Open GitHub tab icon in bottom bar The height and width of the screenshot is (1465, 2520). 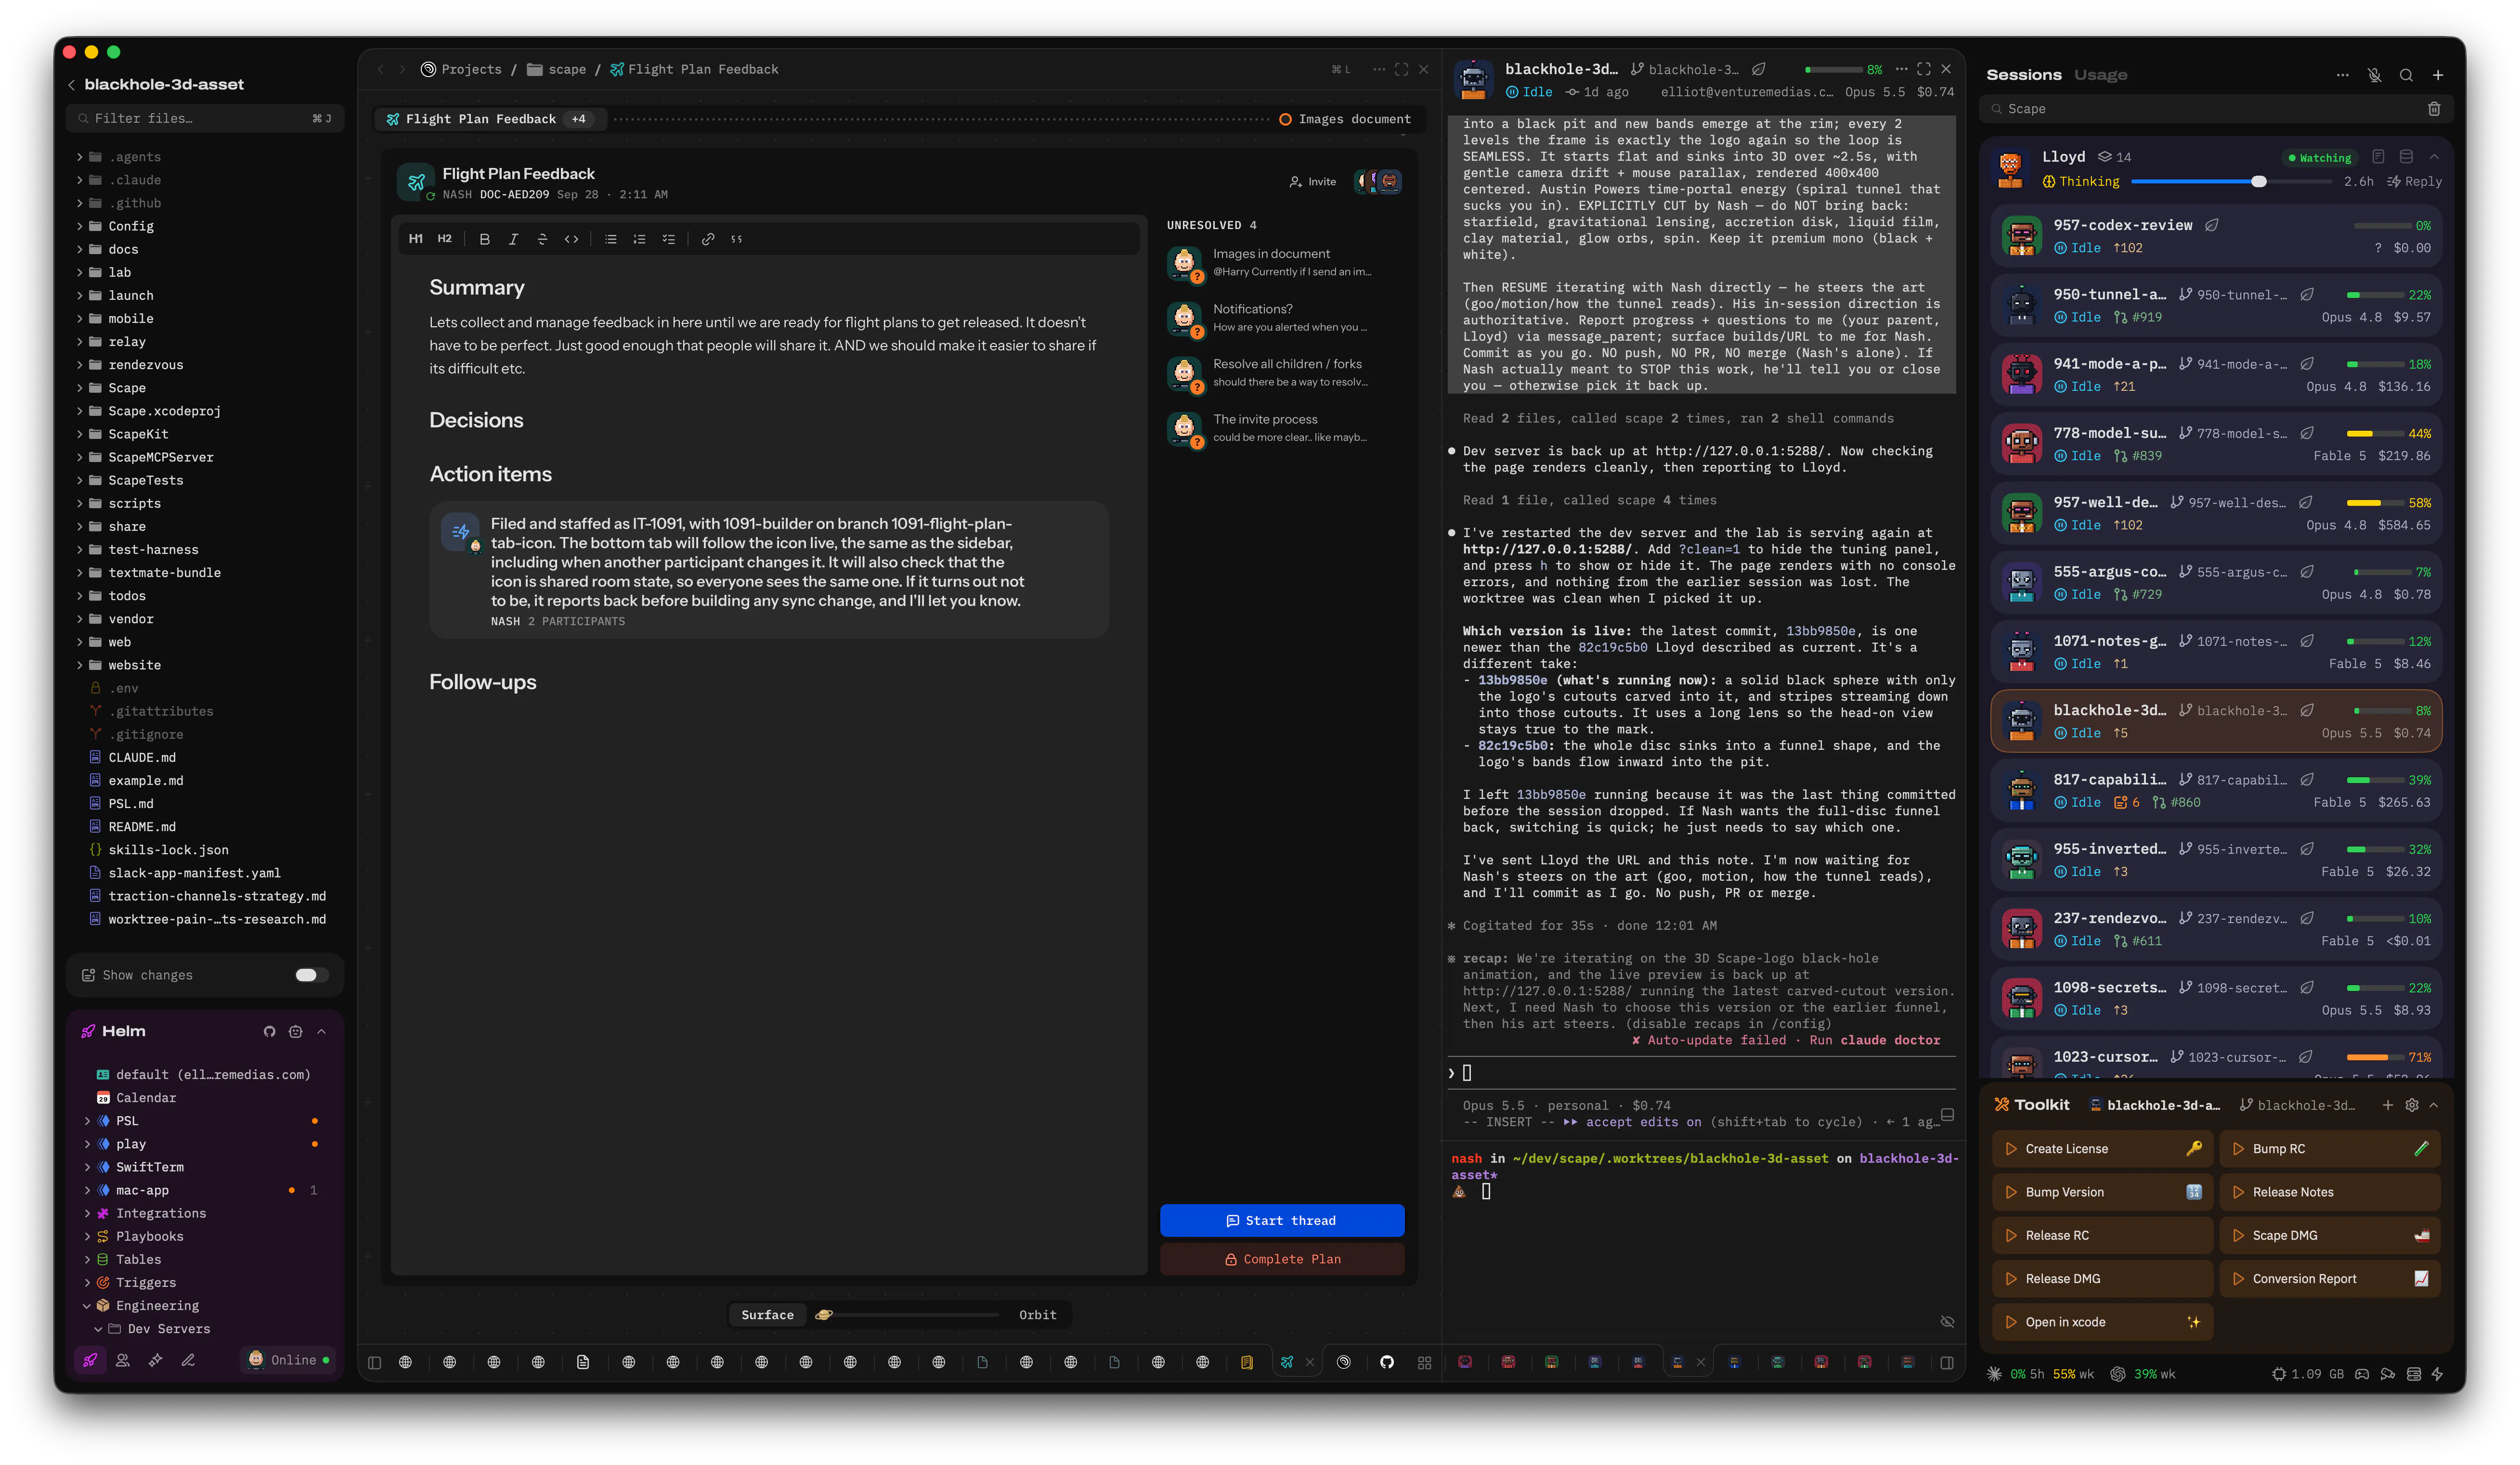pyautogui.click(x=1386, y=1362)
